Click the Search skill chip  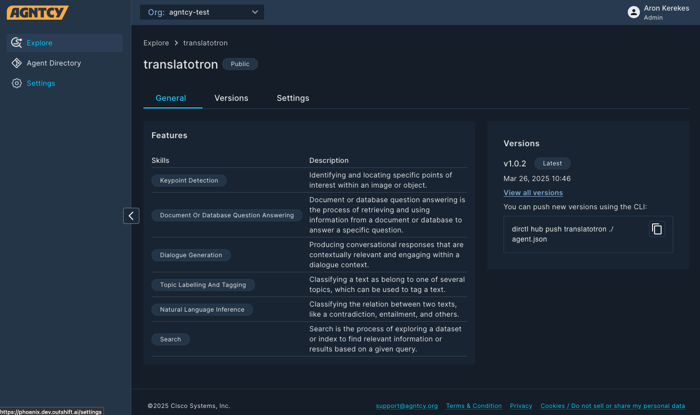(170, 339)
